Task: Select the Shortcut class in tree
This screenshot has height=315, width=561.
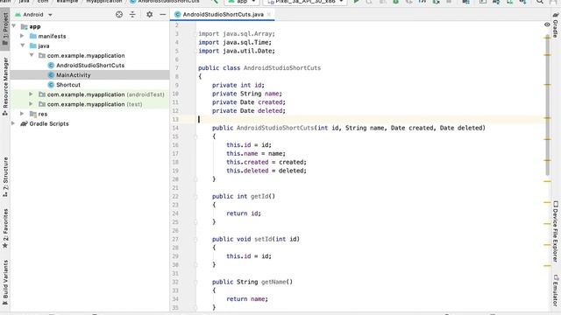Action: click(x=68, y=85)
